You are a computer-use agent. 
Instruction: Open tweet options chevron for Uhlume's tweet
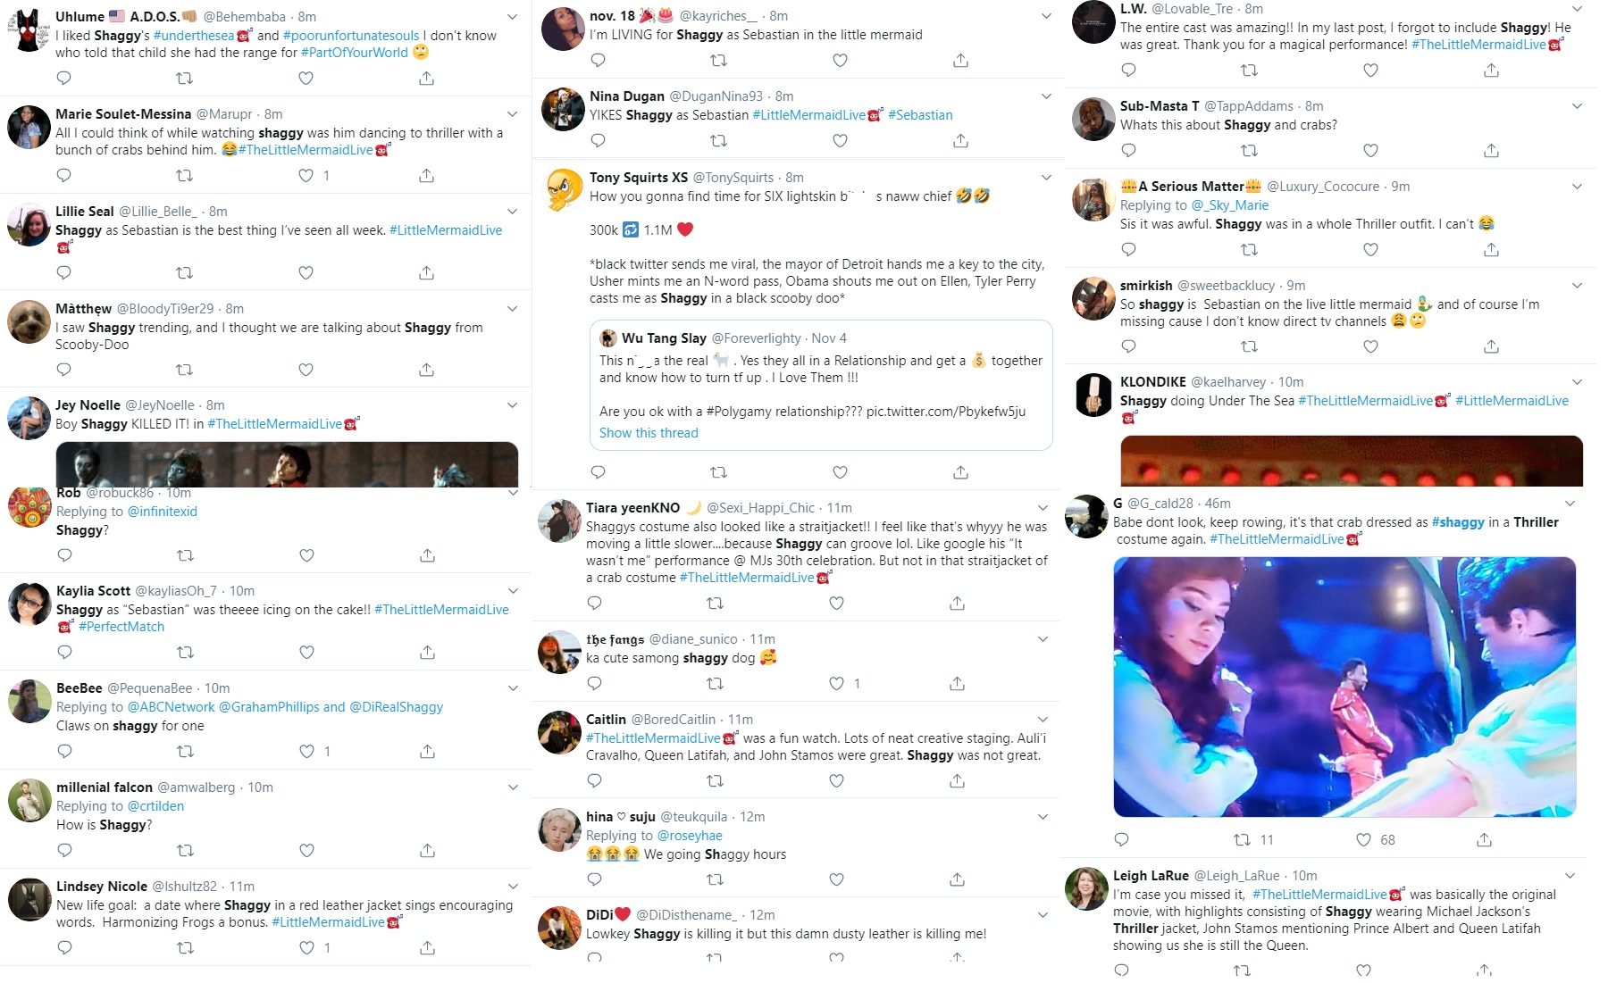[x=512, y=16]
